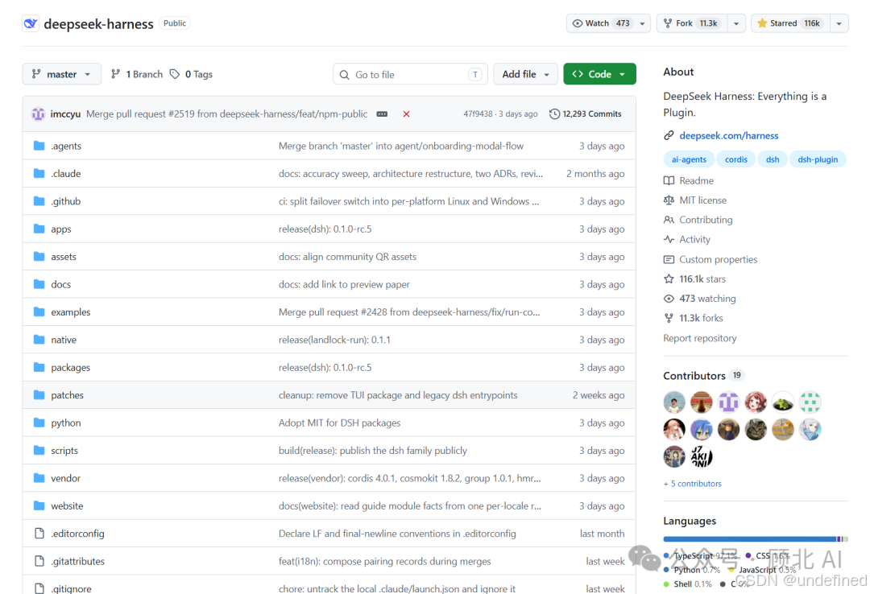870x594 pixels.
Task: Click imccyu's avatar on latest commit
Action: [x=39, y=114]
